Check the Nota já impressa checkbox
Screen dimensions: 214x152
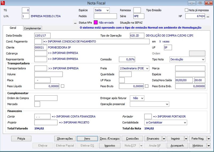tap(186, 10)
